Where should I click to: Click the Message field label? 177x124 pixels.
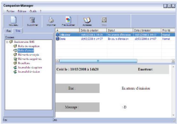pos(72,107)
